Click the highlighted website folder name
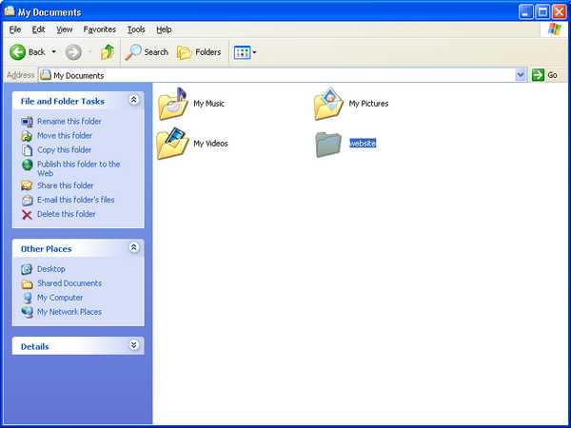 pyautogui.click(x=363, y=144)
